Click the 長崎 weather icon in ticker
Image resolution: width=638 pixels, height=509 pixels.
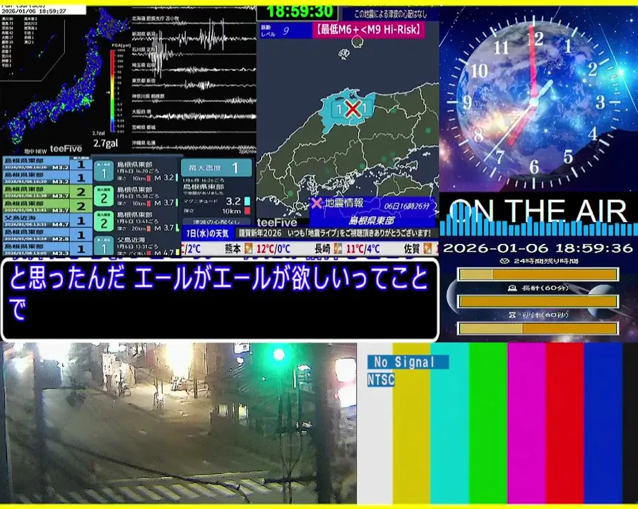tap(338, 248)
